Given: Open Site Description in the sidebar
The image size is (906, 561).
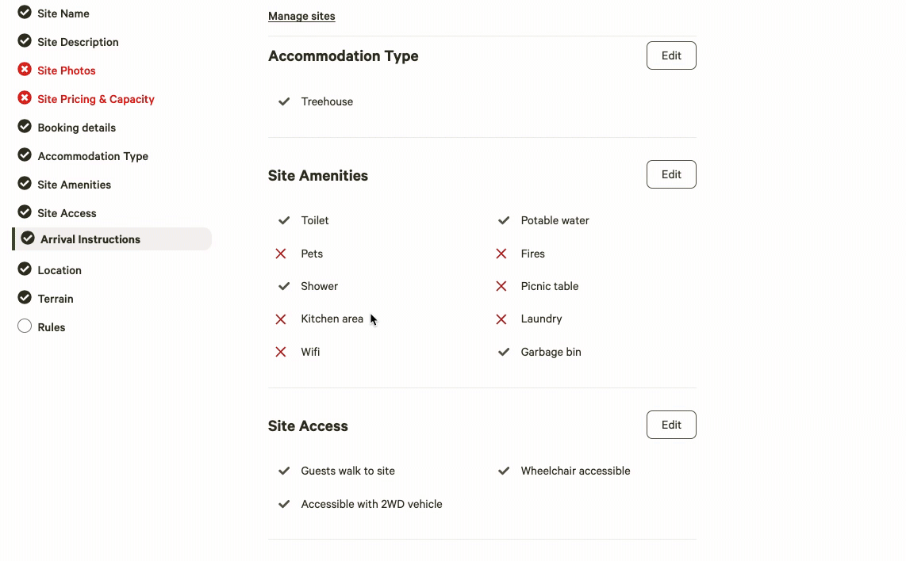Looking at the screenshot, I should 78,42.
